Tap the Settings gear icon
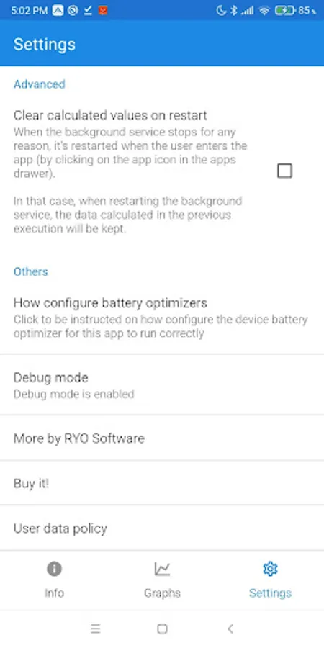The height and width of the screenshot is (648, 324). click(270, 569)
